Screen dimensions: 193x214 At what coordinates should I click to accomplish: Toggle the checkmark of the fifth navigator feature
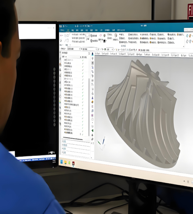82,73
